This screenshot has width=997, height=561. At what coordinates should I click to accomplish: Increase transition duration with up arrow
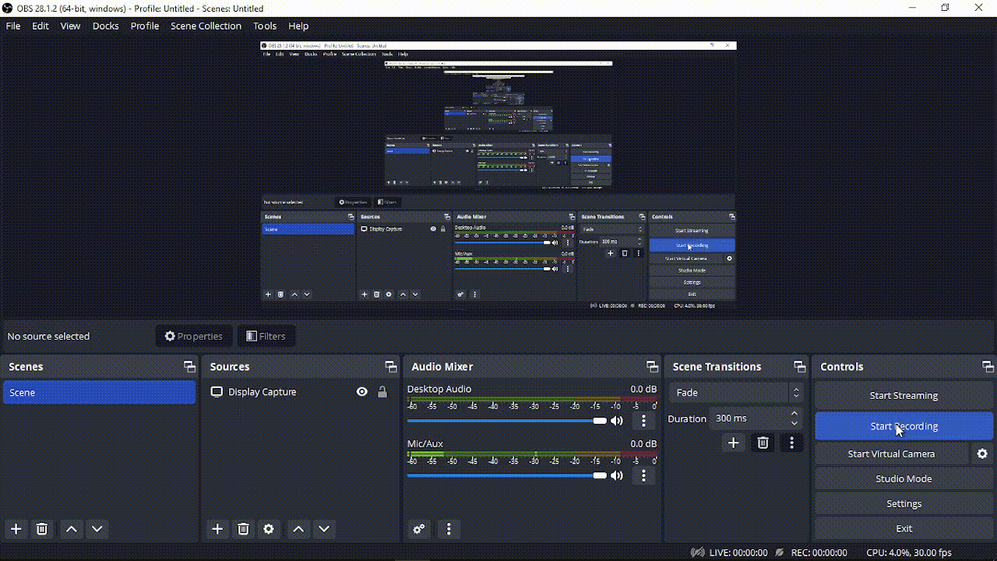pyautogui.click(x=794, y=414)
